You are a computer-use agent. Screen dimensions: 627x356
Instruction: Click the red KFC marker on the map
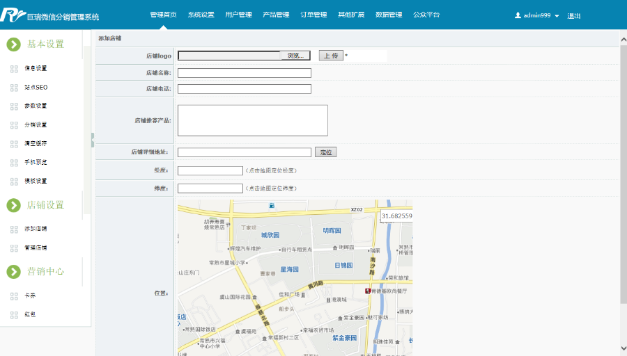[368, 291]
